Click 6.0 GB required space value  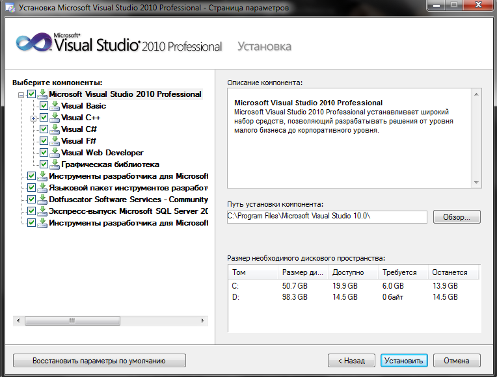point(393,286)
